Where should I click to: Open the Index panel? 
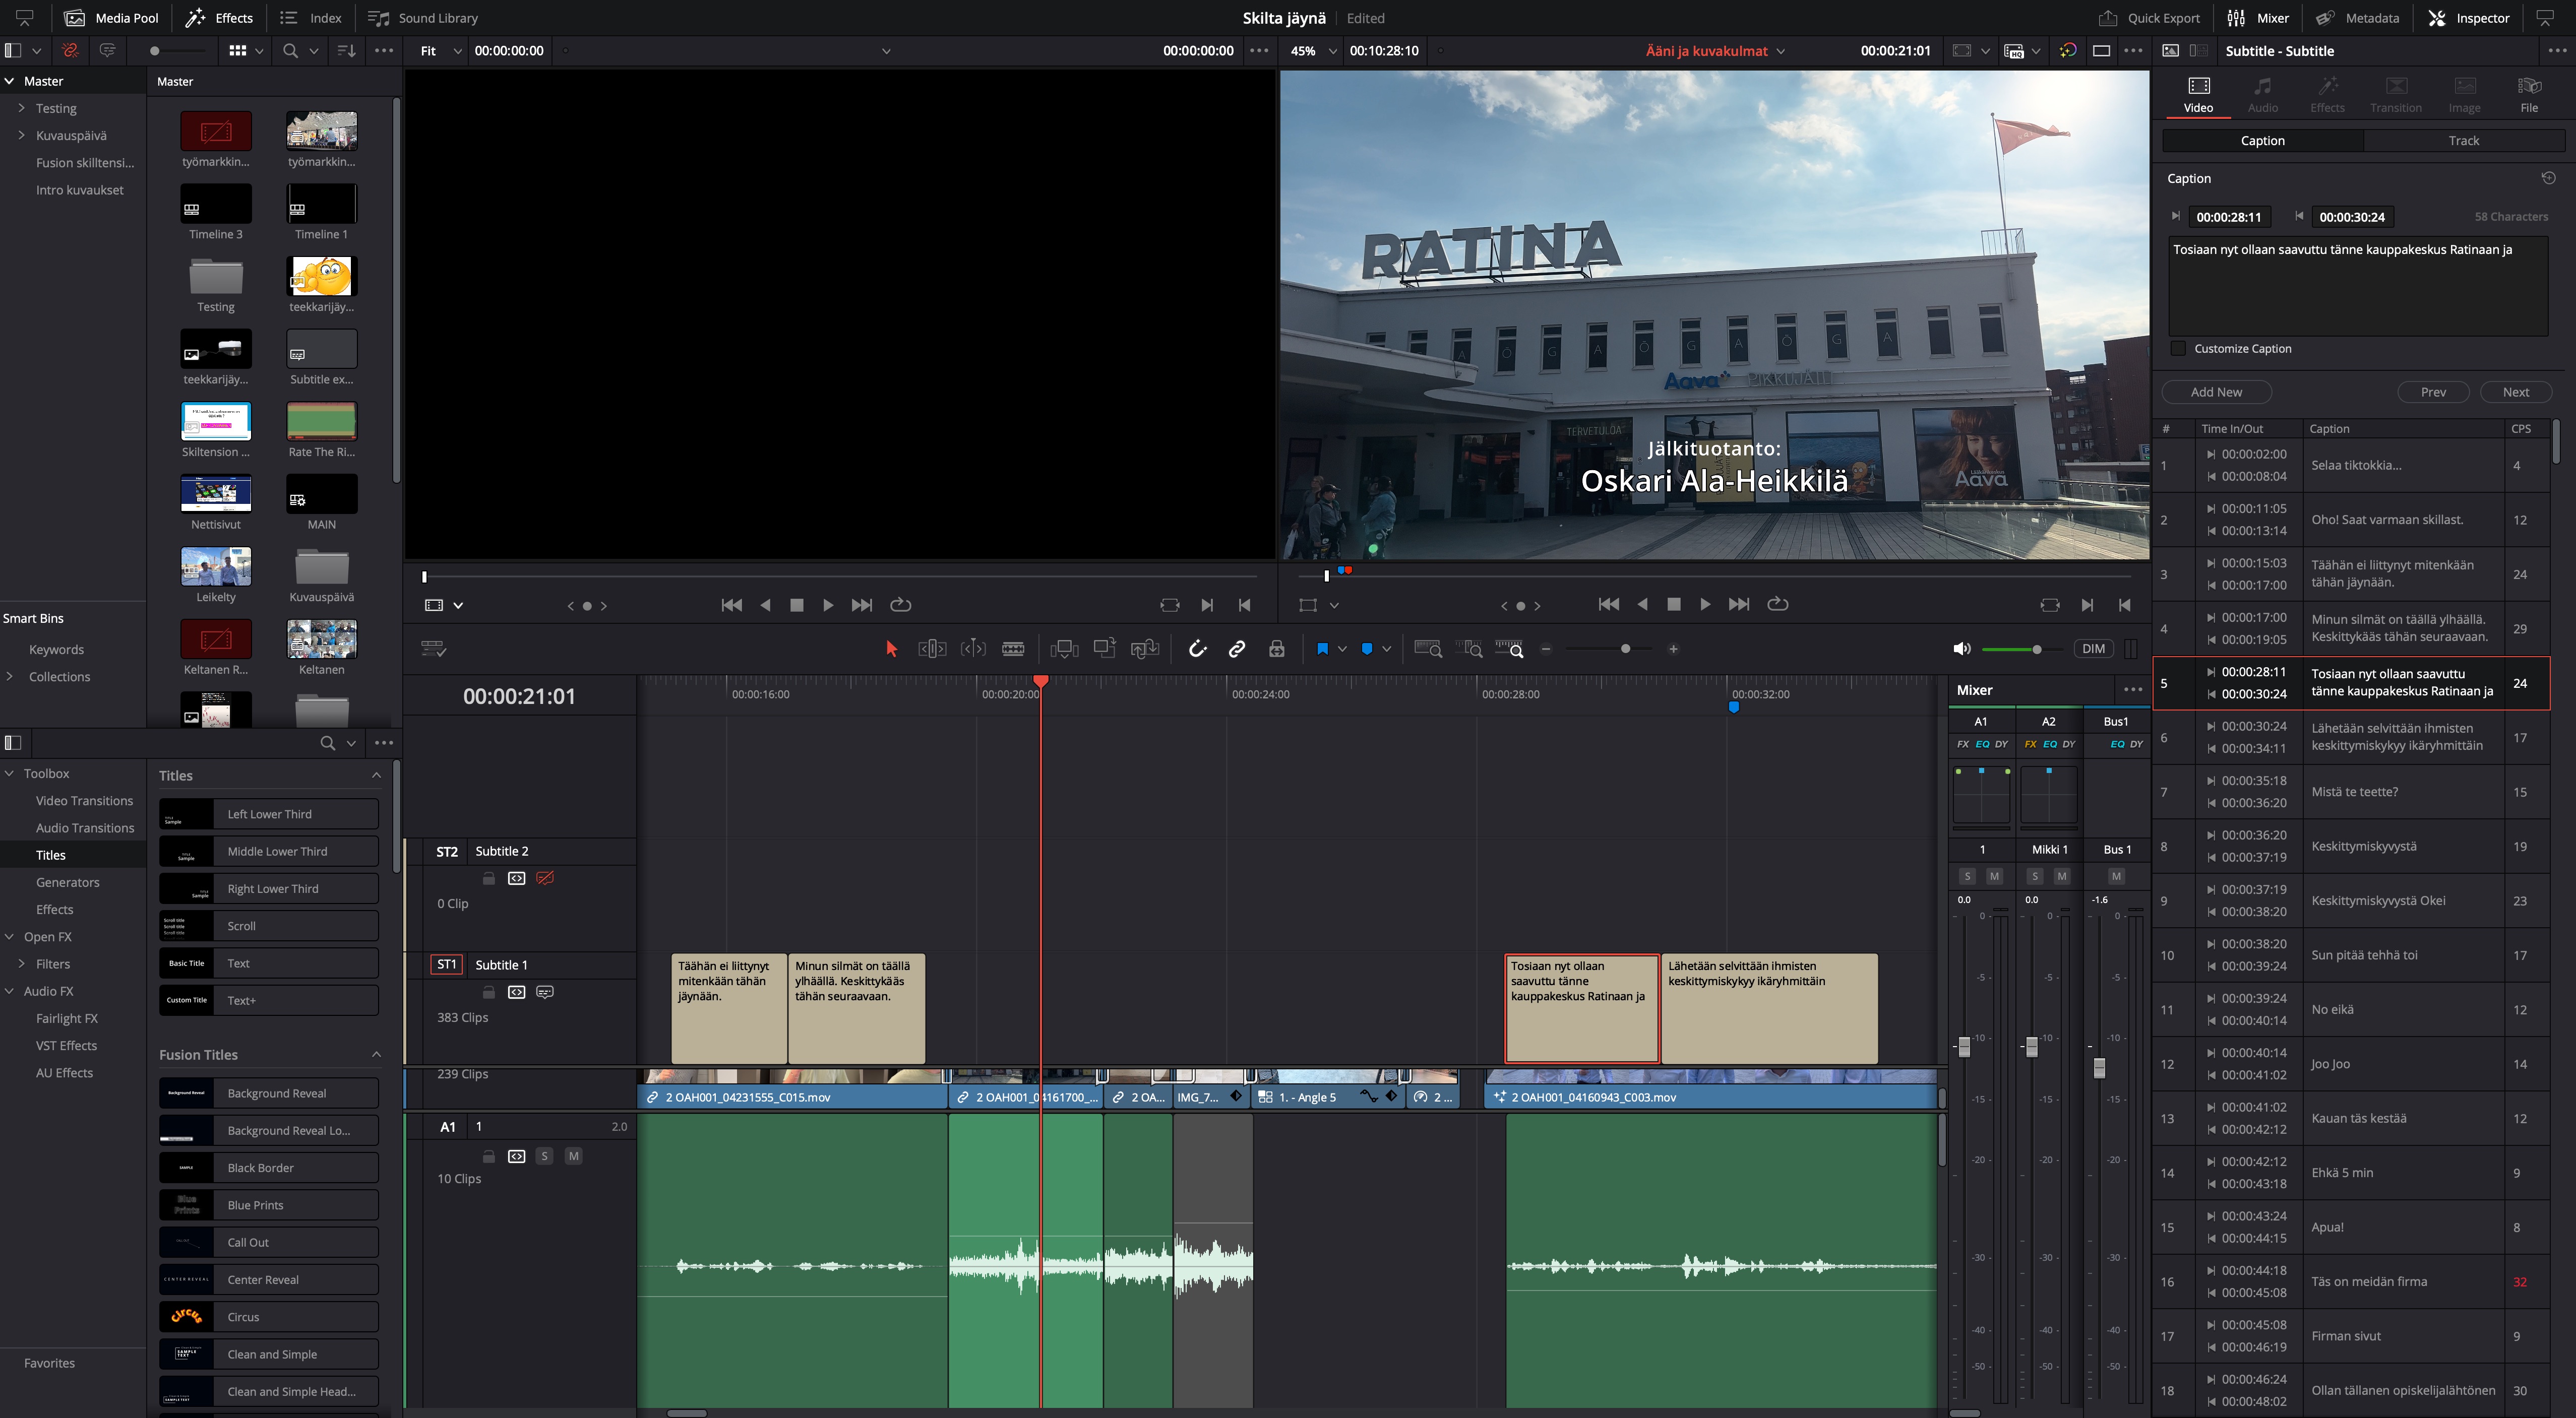(x=311, y=18)
